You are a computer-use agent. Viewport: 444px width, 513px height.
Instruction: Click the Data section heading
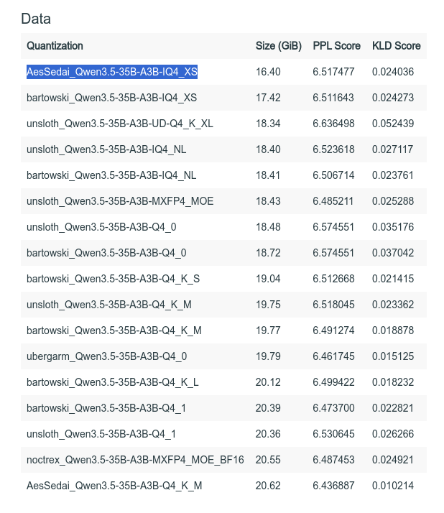tap(36, 19)
